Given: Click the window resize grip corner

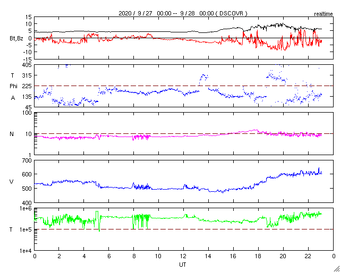Looking at the screenshot, I should (336, 268).
